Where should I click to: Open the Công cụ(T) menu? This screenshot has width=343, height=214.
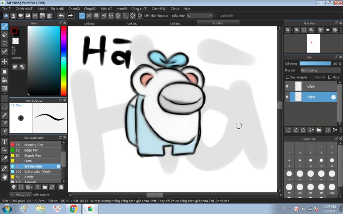139,9
